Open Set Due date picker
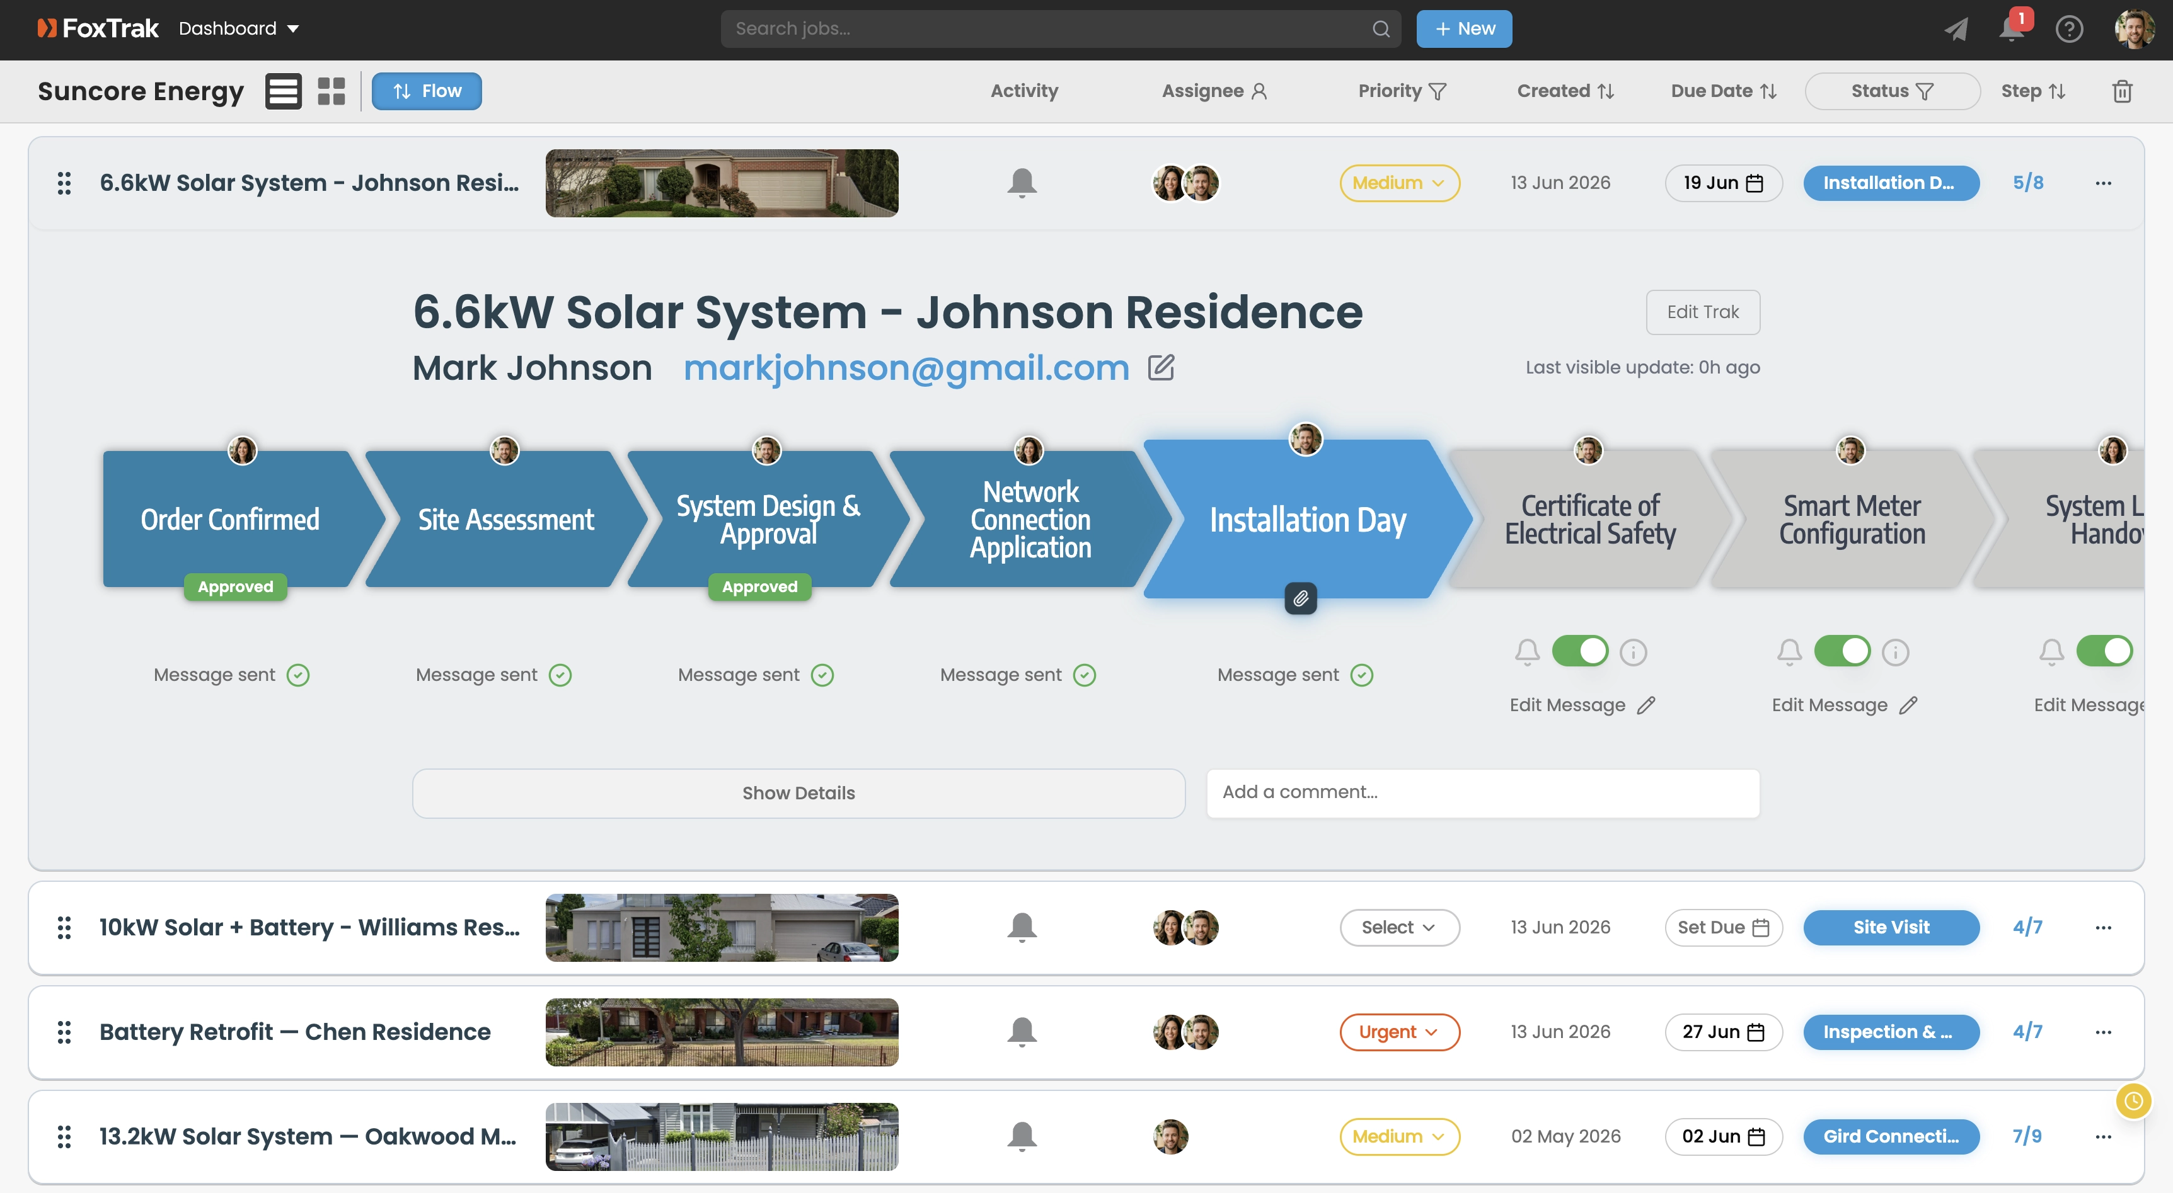The height and width of the screenshot is (1193, 2173). point(1724,927)
